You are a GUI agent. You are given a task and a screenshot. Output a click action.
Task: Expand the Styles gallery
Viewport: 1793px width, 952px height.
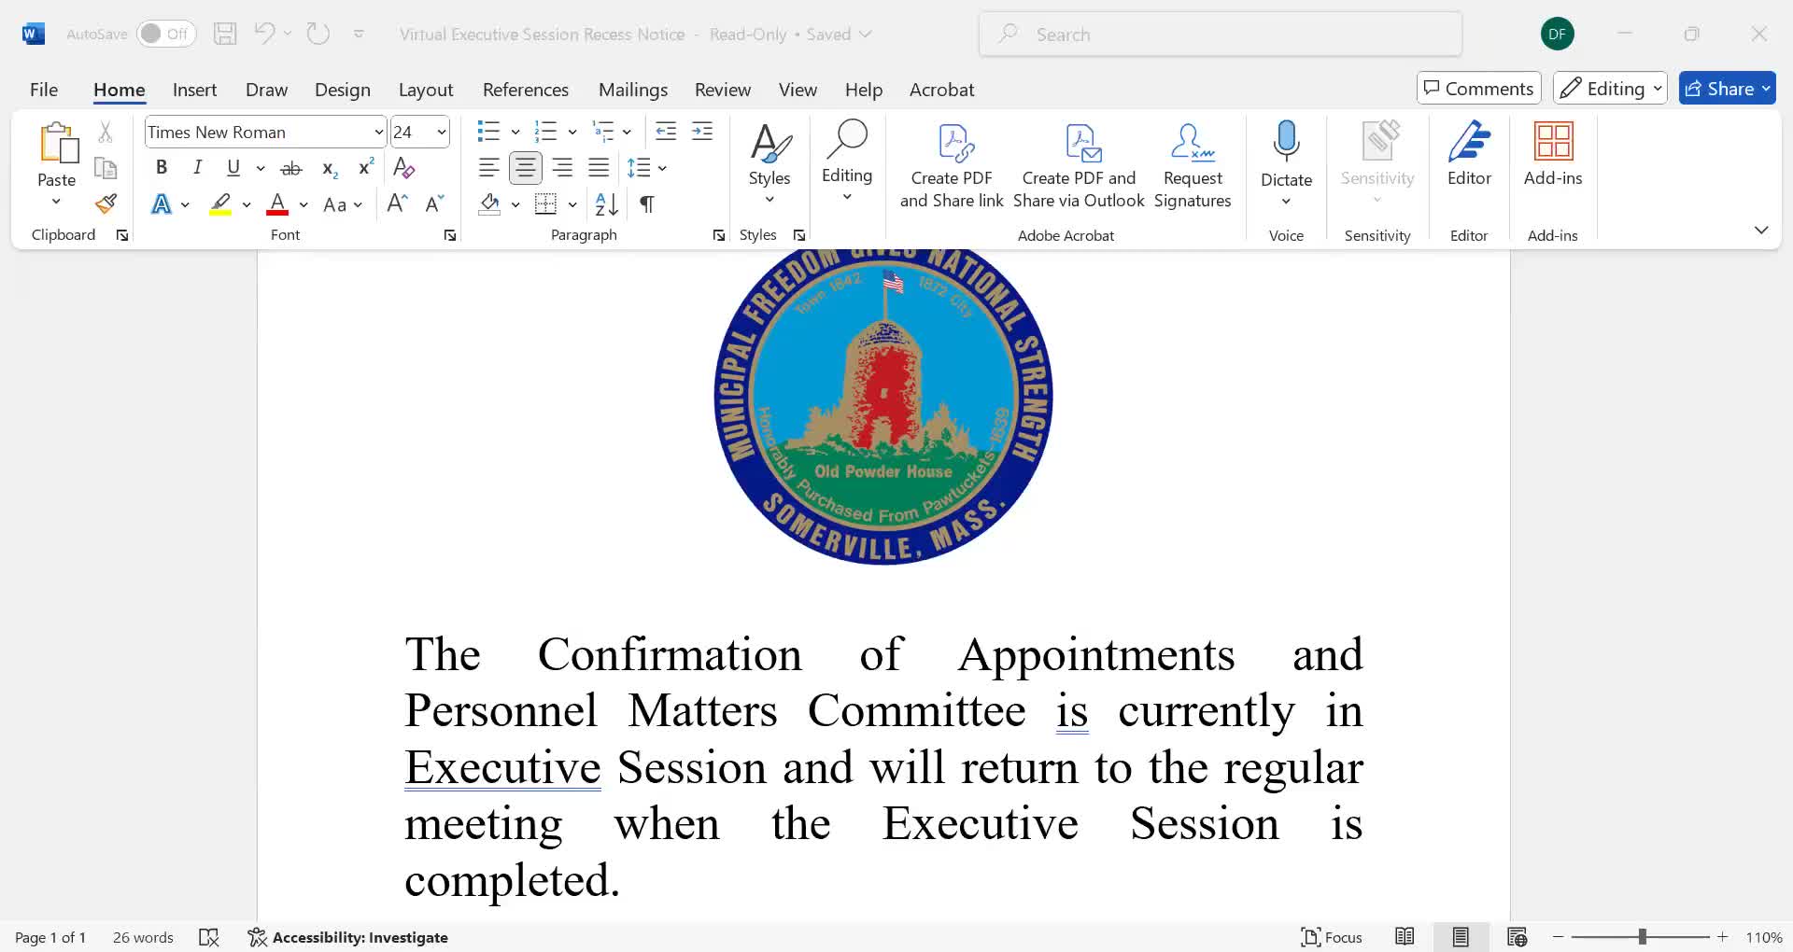click(769, 164)
